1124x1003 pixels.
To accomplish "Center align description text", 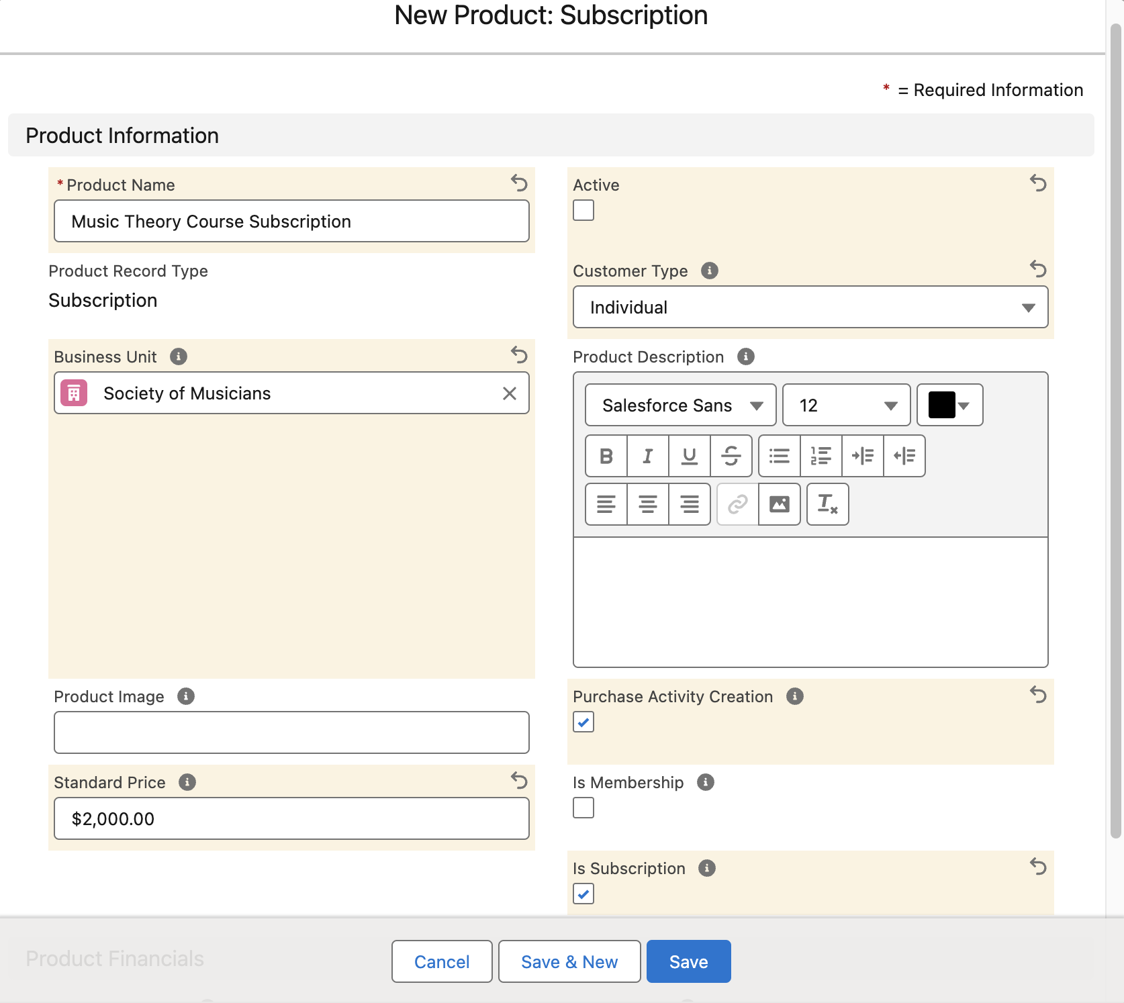I will pos(648,504).
